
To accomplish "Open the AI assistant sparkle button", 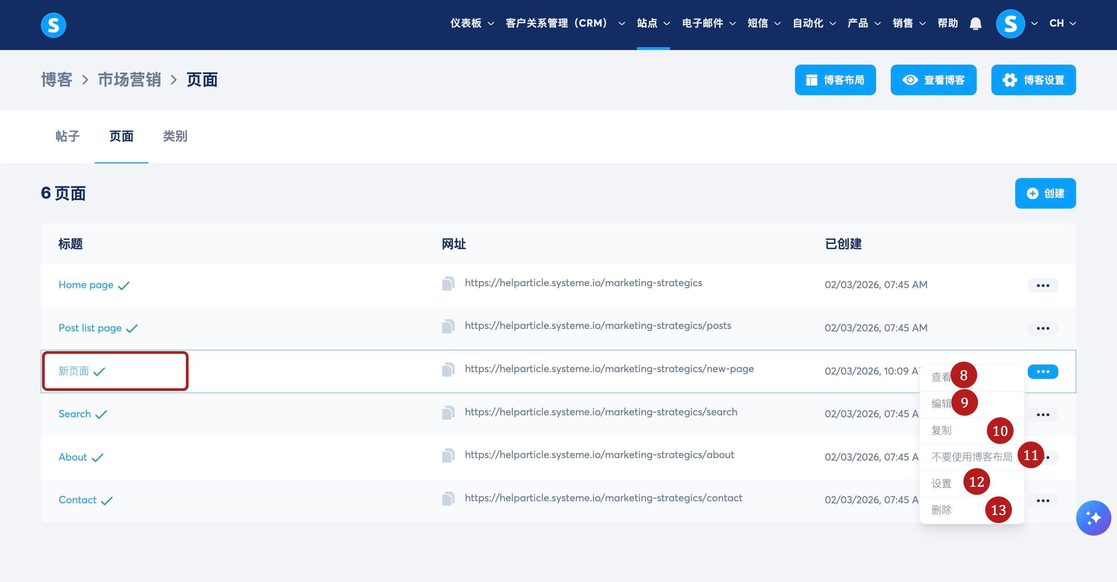I will (1093, 518).
